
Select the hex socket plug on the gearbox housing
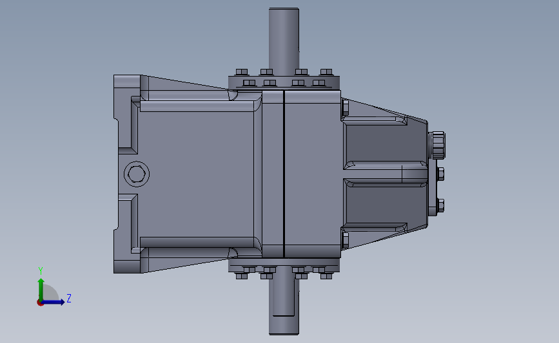(x=137, y=174)
